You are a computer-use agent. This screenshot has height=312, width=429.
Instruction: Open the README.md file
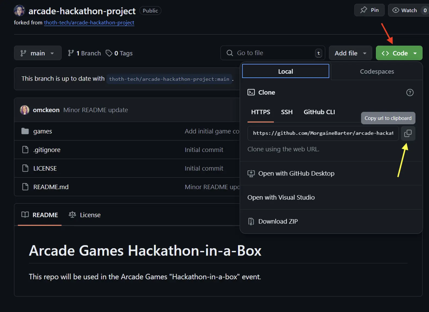click(x=51, y=187)
